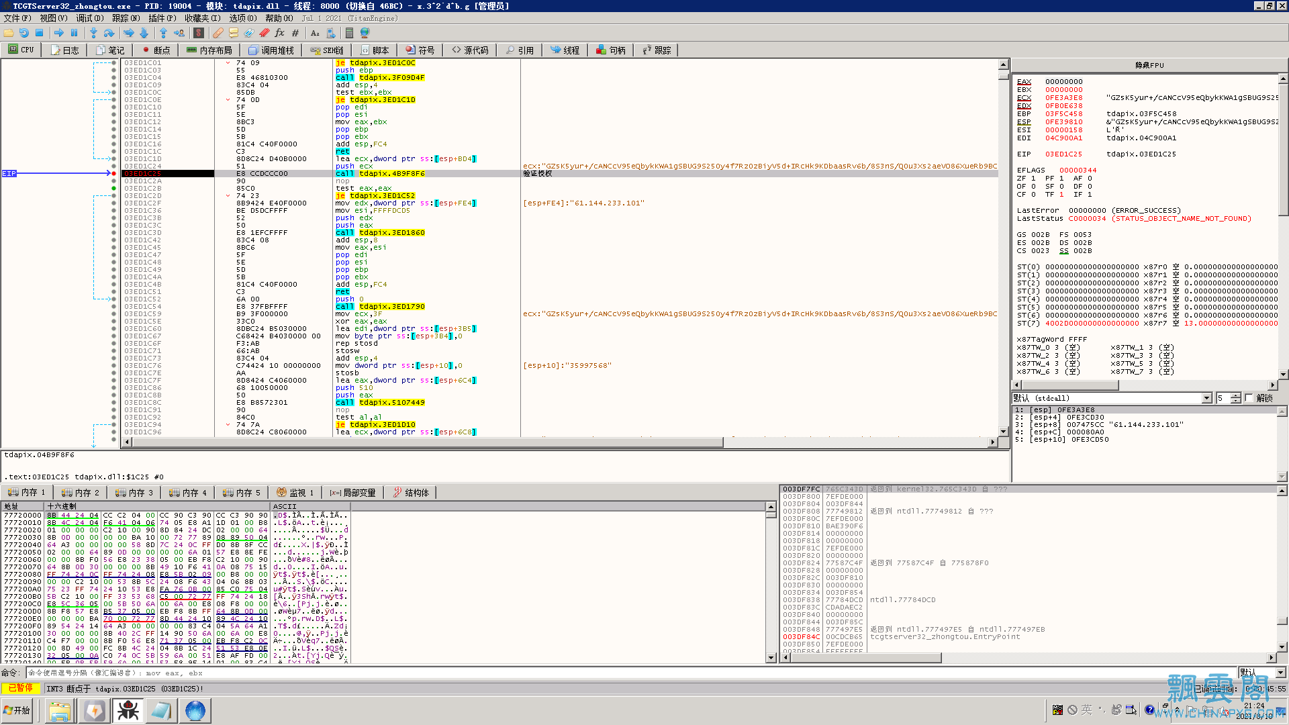Open the patches dialog (bandage icon)
Viewport: 1289px width, 725px height.
pos(218,33)
